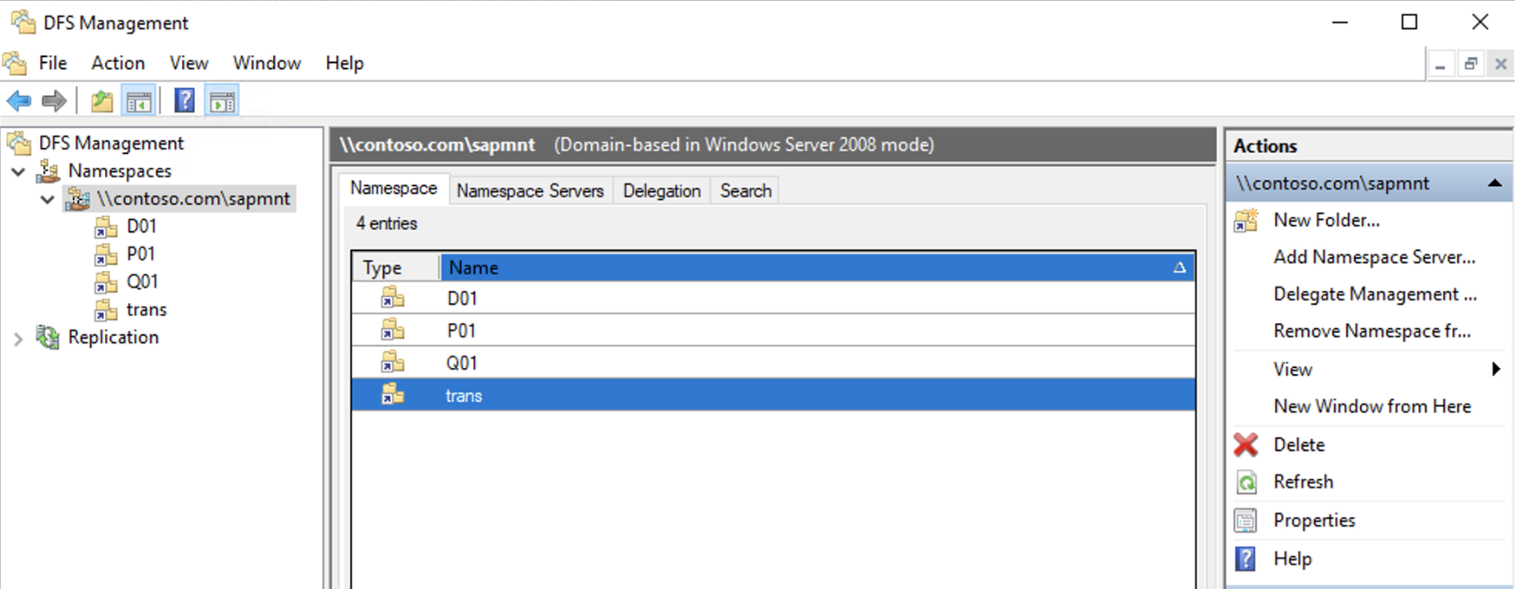
Task: Click the P01 folder icon in the tree
Action: [106, 254]
